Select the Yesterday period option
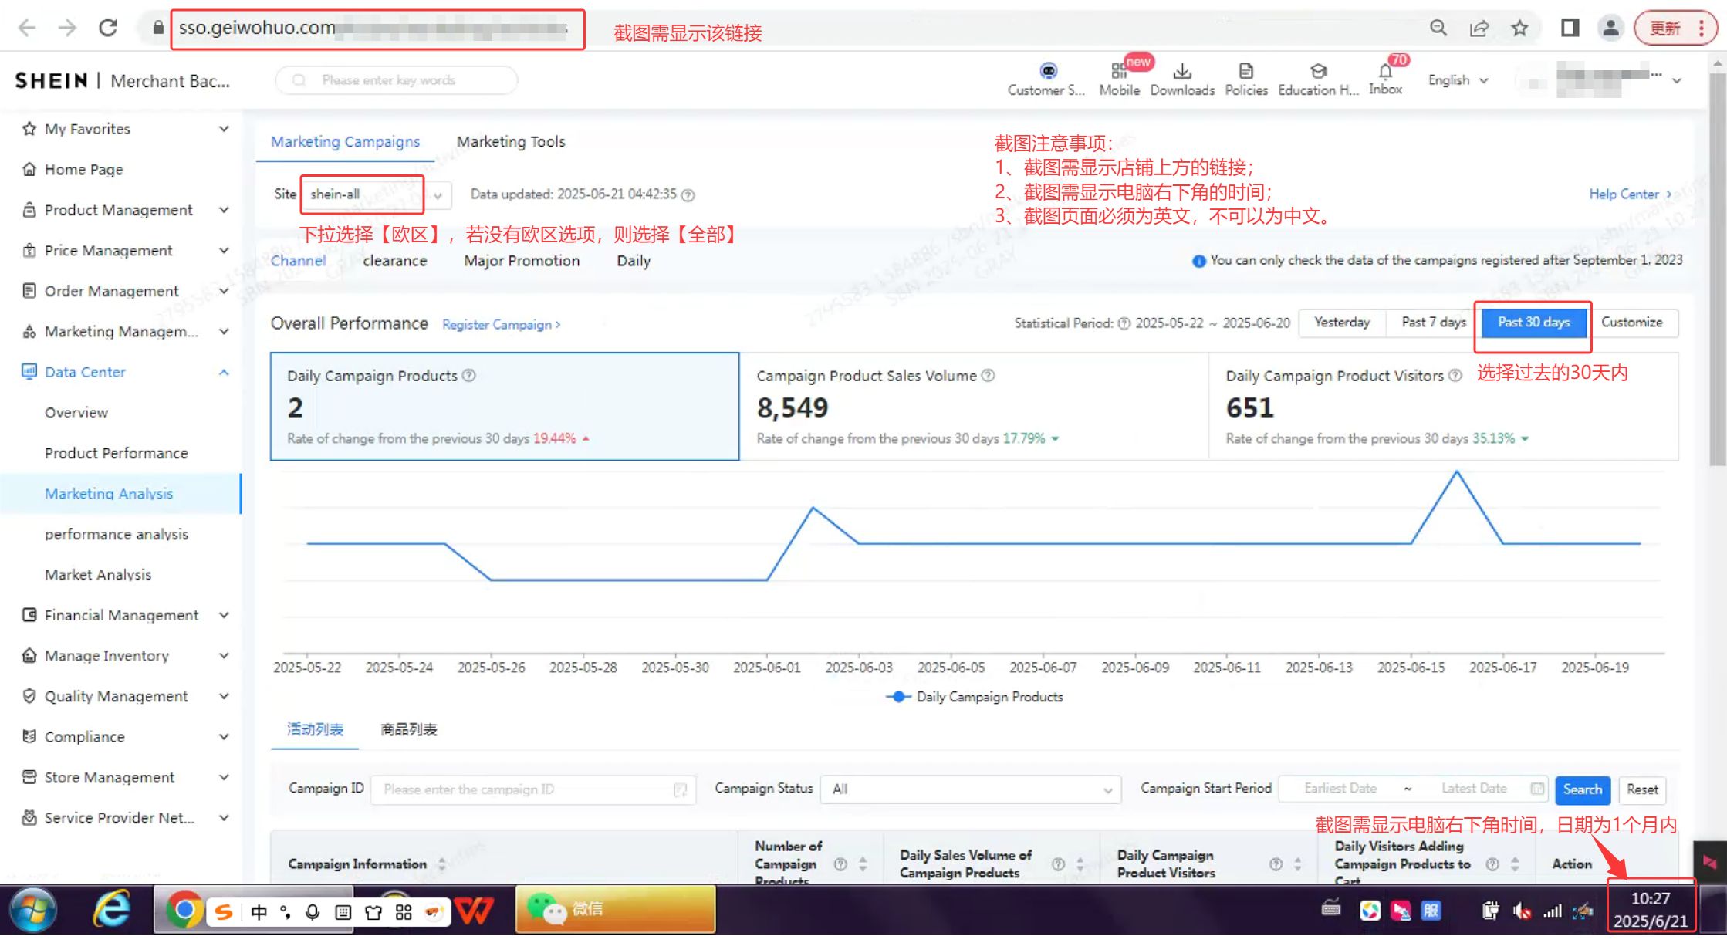Screen dimensions: 1727x943 click(1341, 323)
